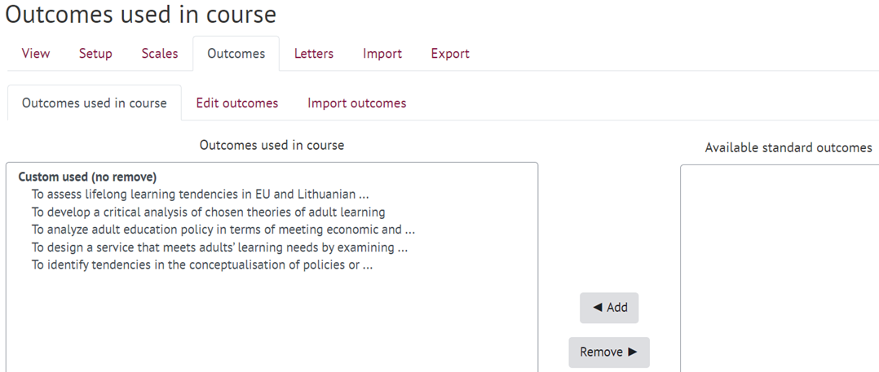This screenshot has width=879, height=372.
Task: Click the Add button
Action: tap(609, 308)
